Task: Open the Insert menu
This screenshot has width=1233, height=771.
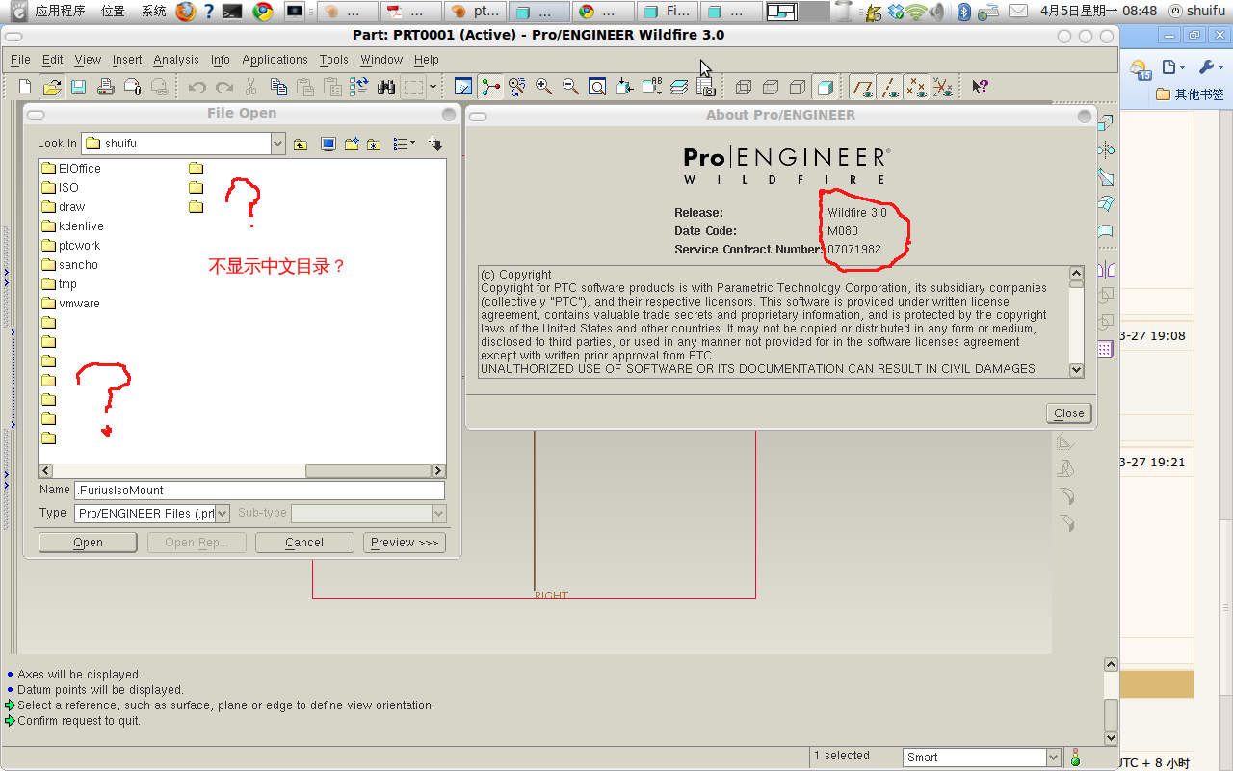Action: tap(127, 60)
